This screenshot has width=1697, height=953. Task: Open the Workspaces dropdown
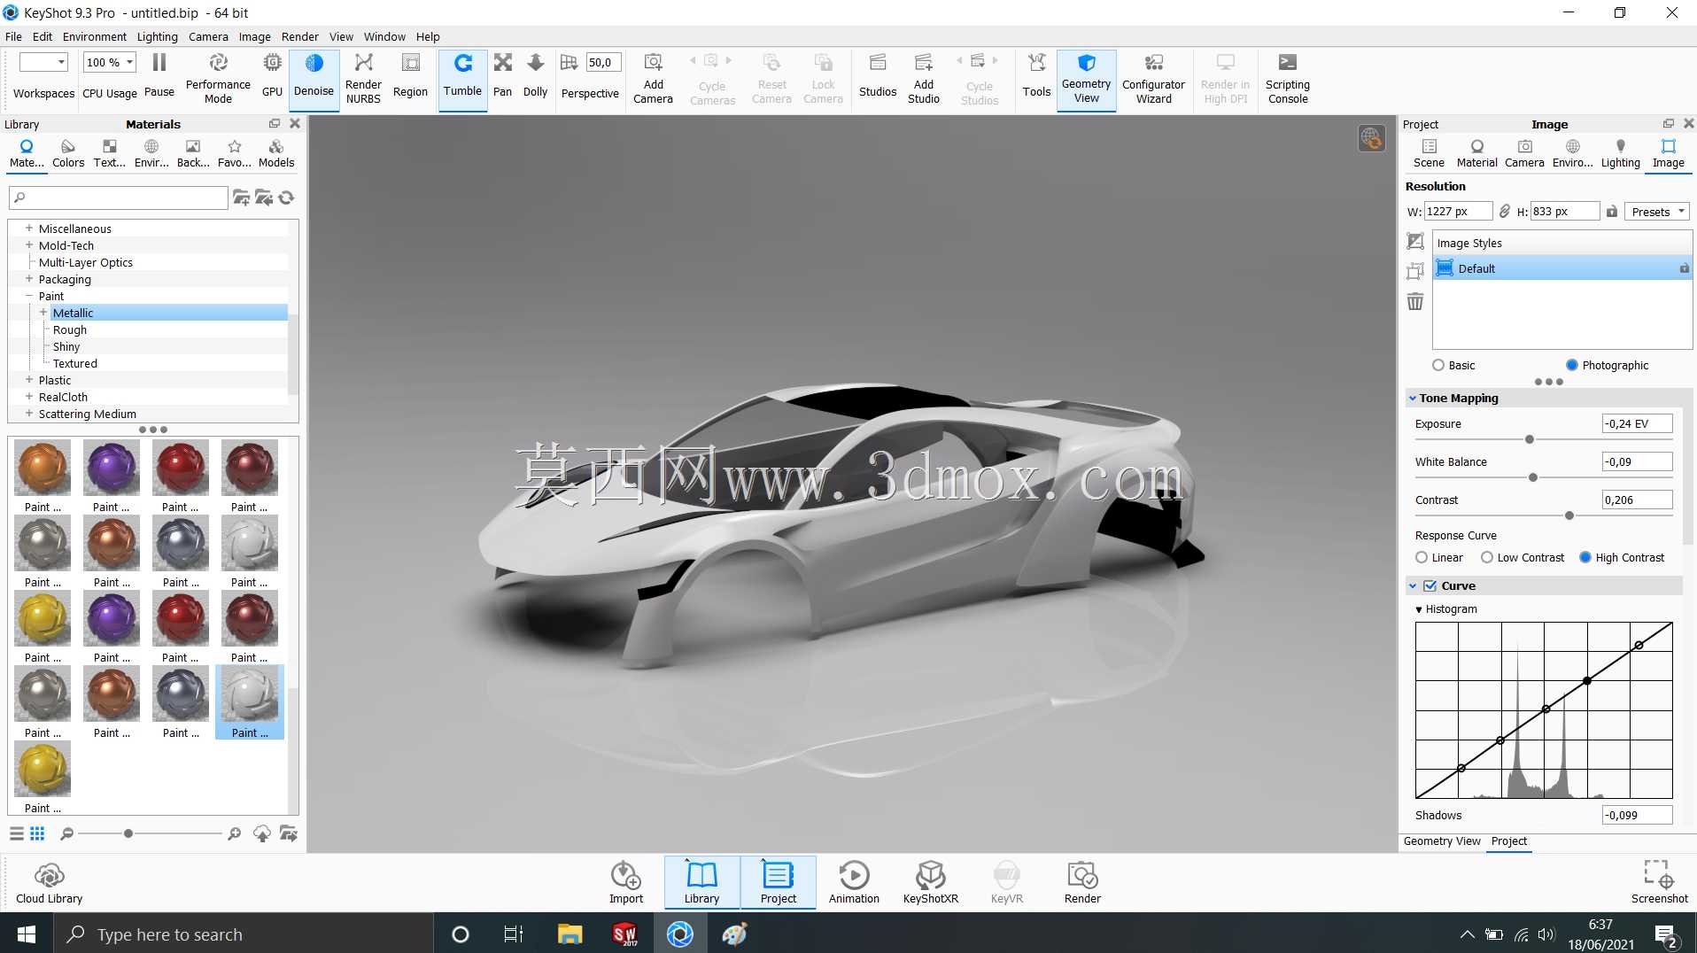coord(43,62)
